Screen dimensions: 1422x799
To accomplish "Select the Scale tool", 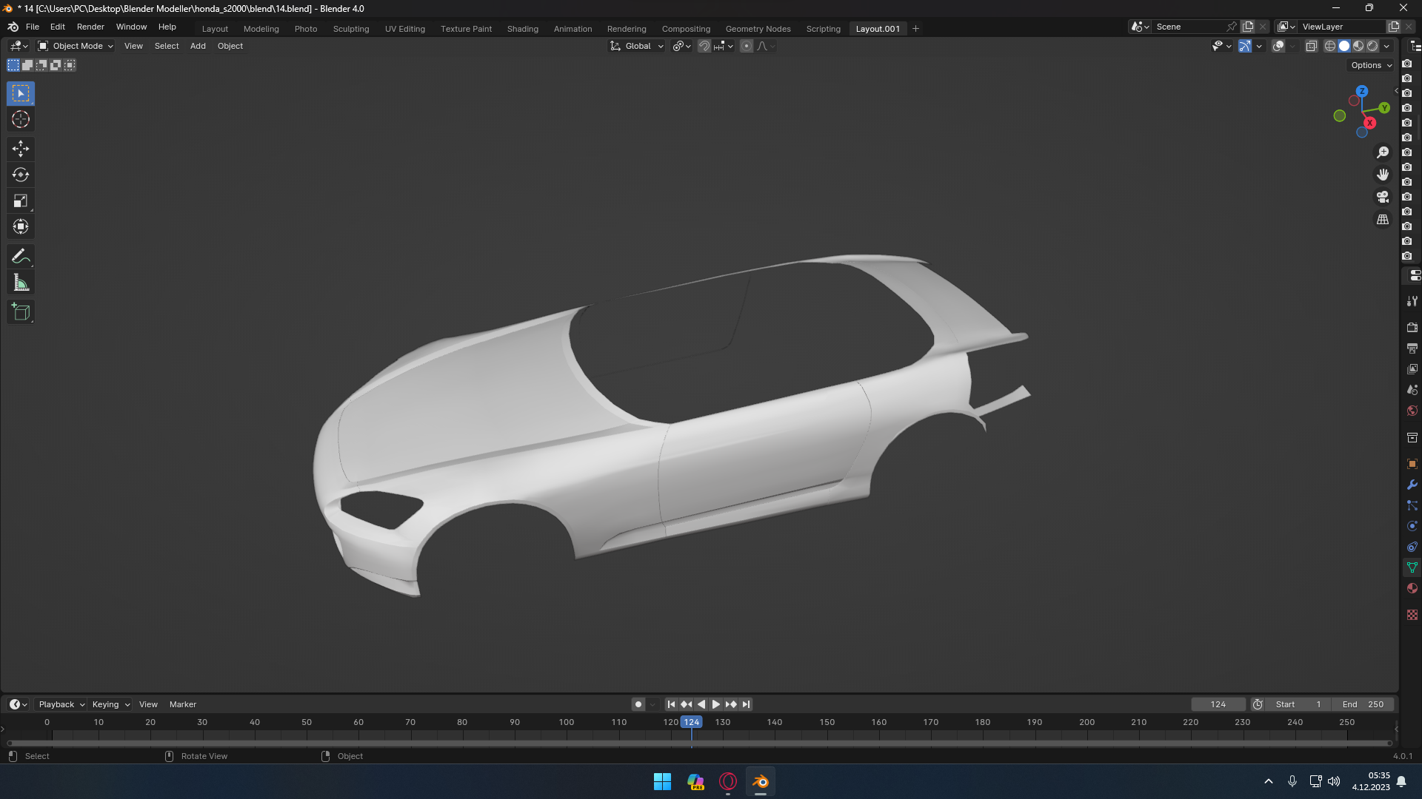I will (21, 201).
